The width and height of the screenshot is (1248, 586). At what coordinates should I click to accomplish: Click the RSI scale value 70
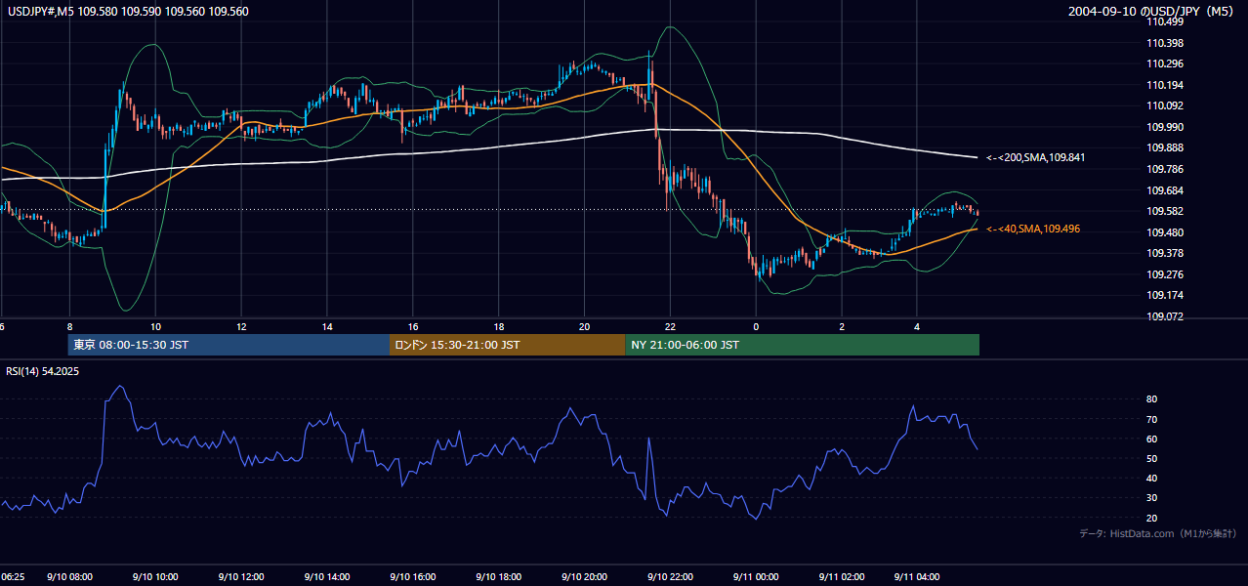pyautogui.click(x=1151, y=419)
